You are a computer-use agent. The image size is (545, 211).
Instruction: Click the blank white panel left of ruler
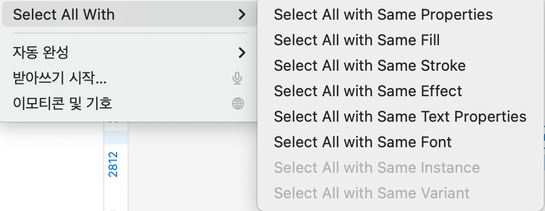52,167
